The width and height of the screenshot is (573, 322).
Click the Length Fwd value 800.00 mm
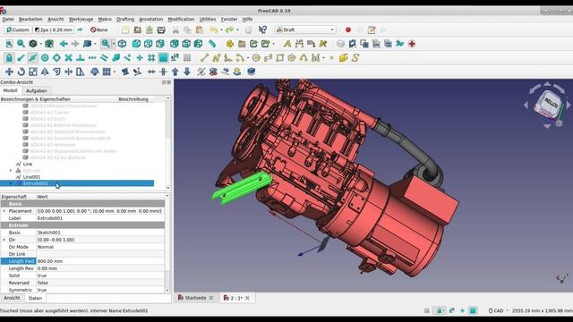pos(100,261)
